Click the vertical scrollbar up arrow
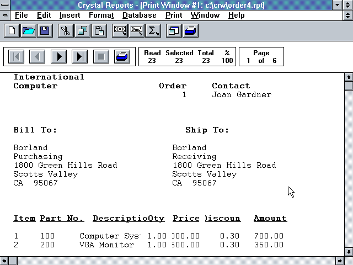 click(349, 77)
